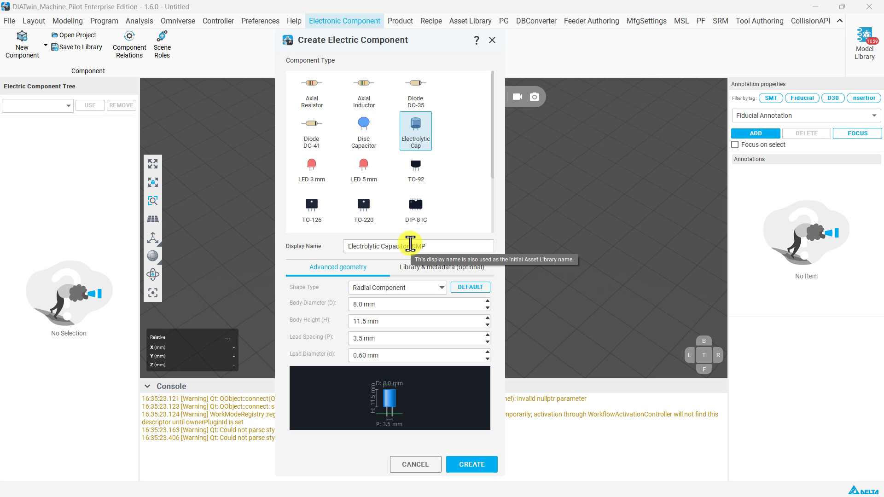The image size is (884, 497).
Task: Pick the LED 3 mm component
Action: (312, 170)
